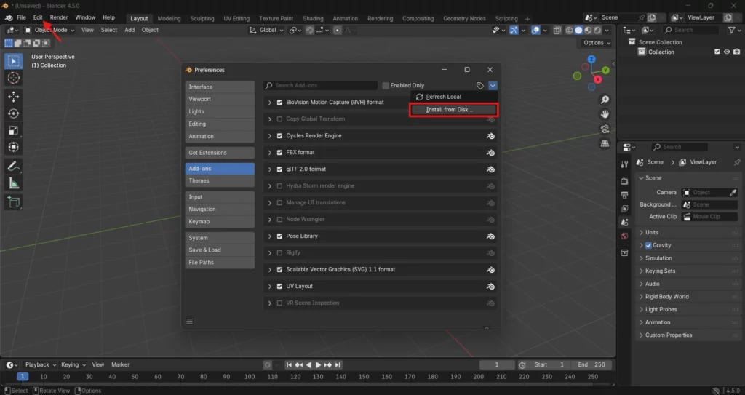Toggle camera view icon in viewport
Viewport: 745px width, 395px height.
click(x=605, y=129)
